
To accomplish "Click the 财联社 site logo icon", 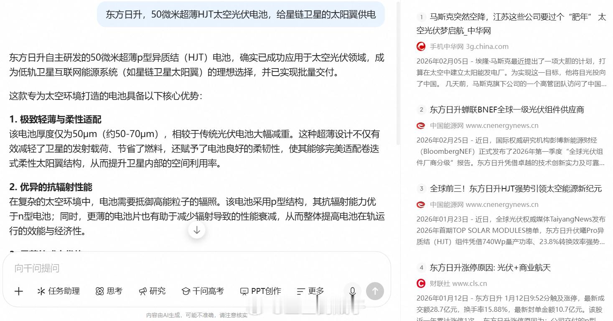I will (x=421, y=283).
